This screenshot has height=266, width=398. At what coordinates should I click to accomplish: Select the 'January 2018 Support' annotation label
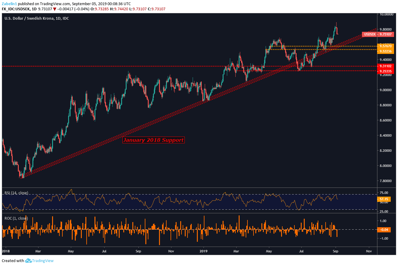(153, 140)
